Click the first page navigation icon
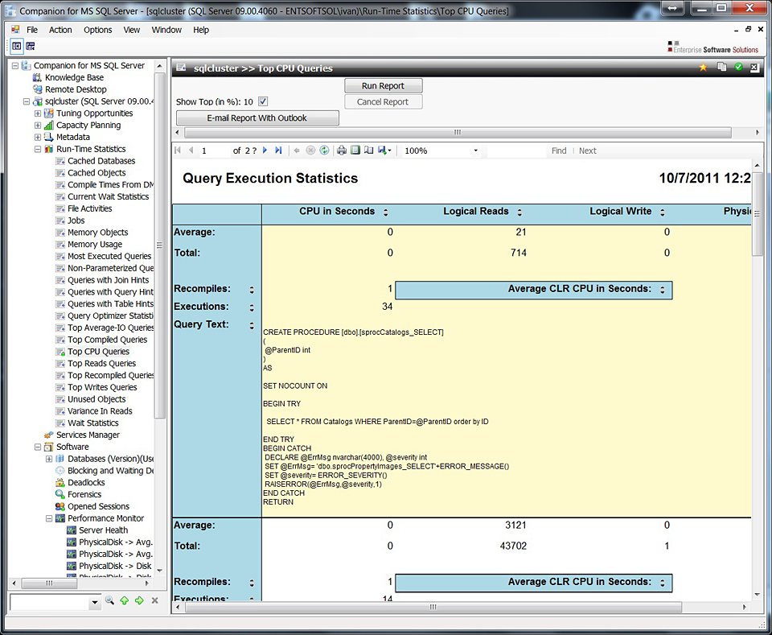Image resolution: width=772 pixels, height=635 pixels. (x=178, y=151)
